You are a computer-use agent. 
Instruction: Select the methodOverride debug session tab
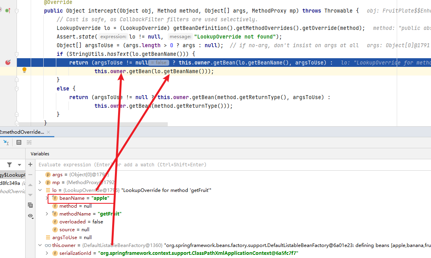22,132
